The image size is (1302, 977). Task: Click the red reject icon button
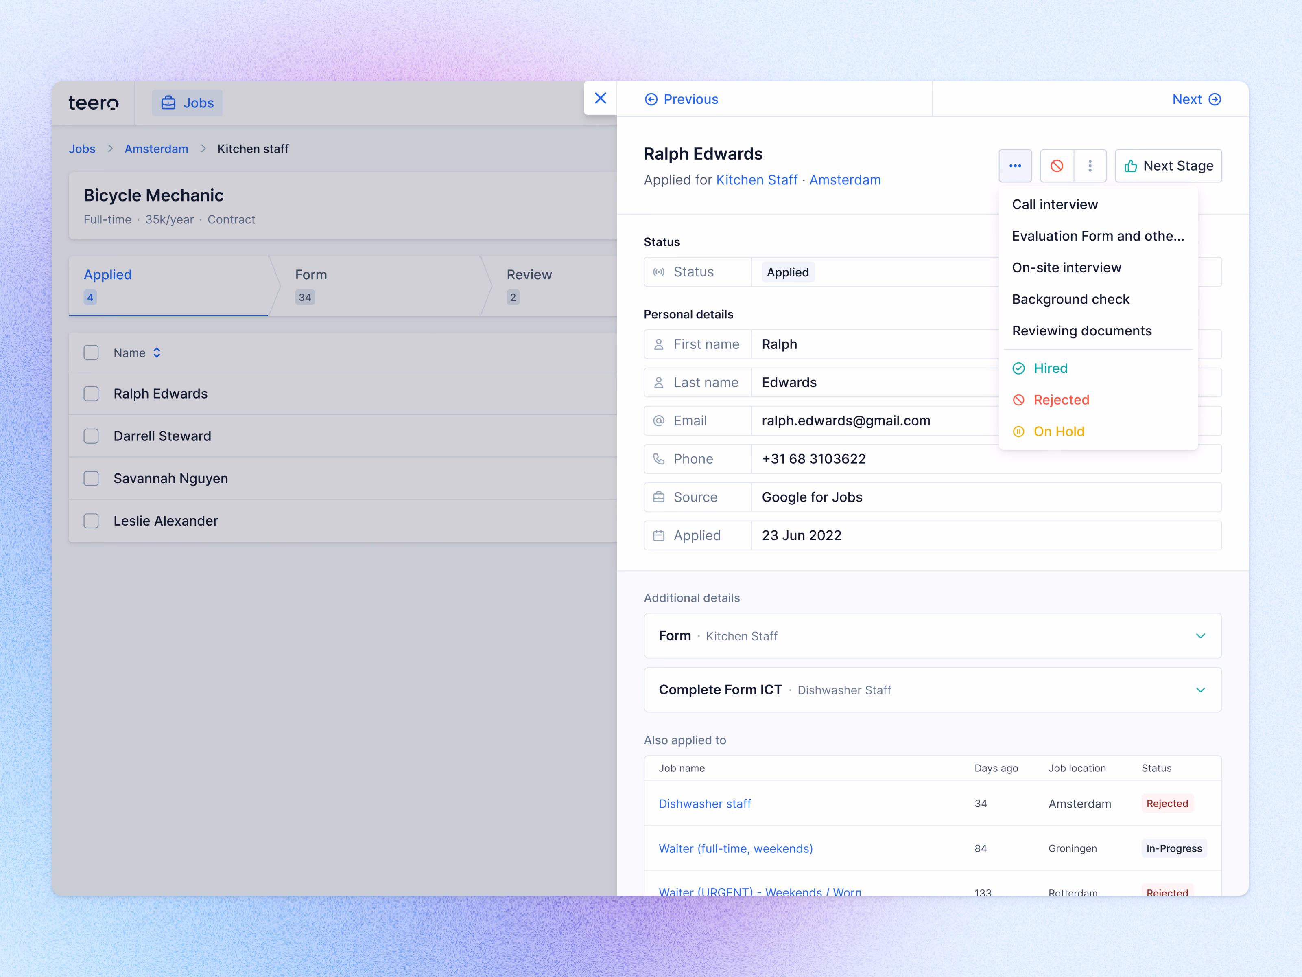pos(1057,166)
